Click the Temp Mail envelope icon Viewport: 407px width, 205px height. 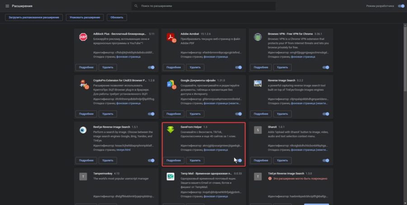(170, 177)
